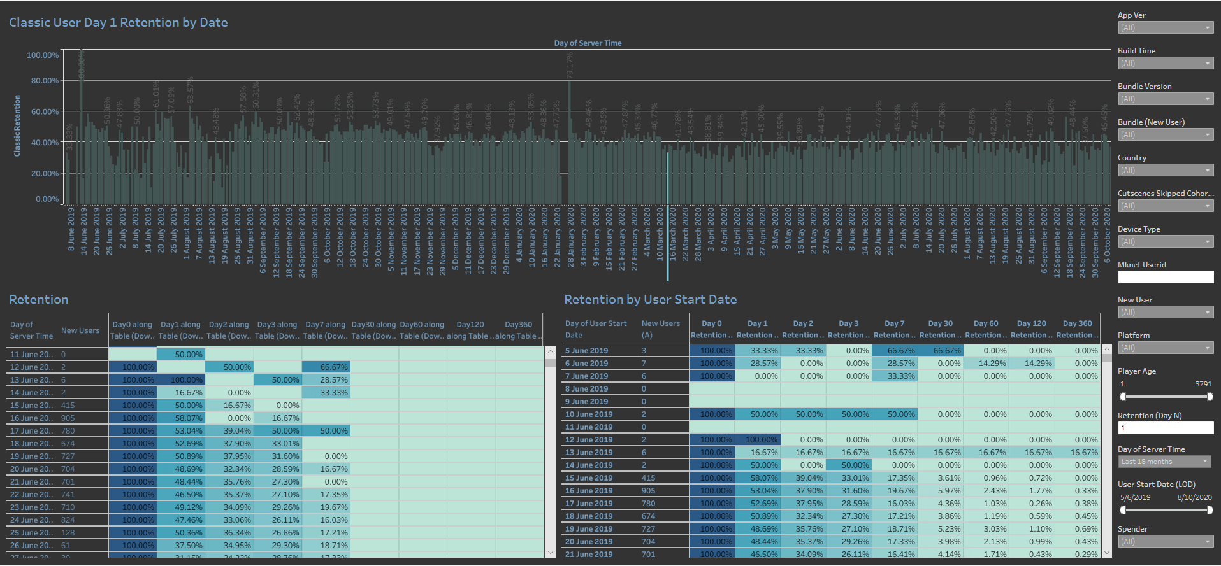Select the '5 June 2019' row label

586,350
